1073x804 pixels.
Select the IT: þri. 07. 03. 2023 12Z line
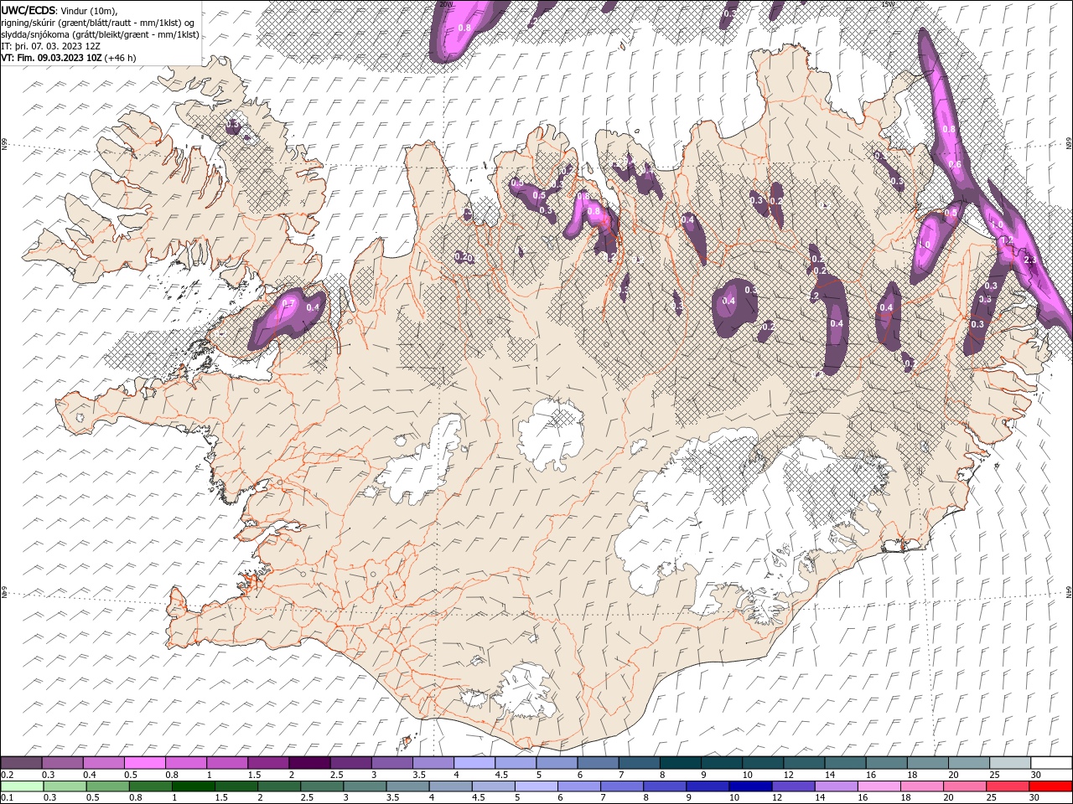click(51, 46)
